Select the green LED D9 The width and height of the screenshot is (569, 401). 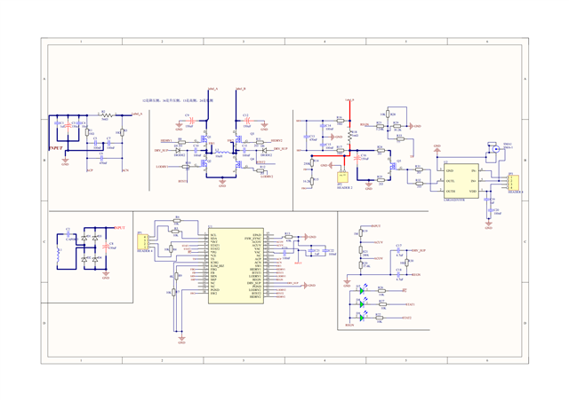(x=362, y=318)
